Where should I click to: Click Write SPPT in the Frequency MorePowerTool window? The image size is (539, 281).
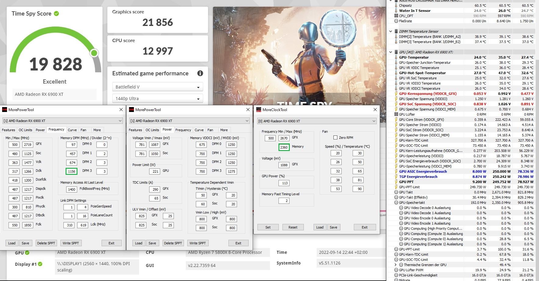tap(71, 243)
